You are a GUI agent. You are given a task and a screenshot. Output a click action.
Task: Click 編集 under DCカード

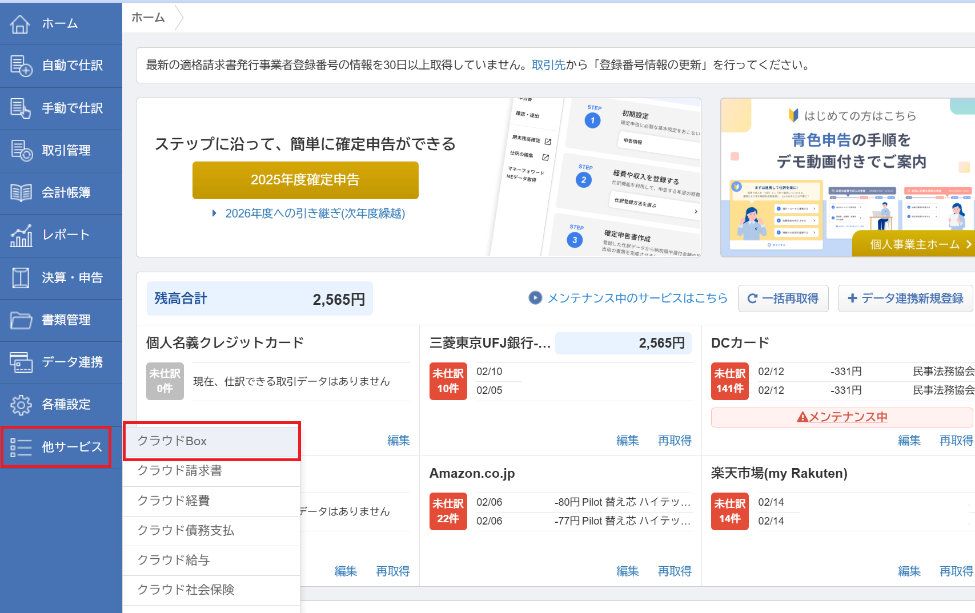click(909, 440)
